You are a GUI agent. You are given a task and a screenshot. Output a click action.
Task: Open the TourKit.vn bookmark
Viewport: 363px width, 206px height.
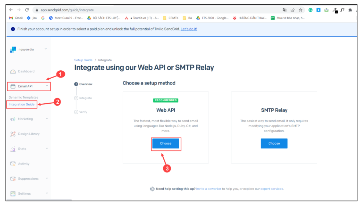142,18
